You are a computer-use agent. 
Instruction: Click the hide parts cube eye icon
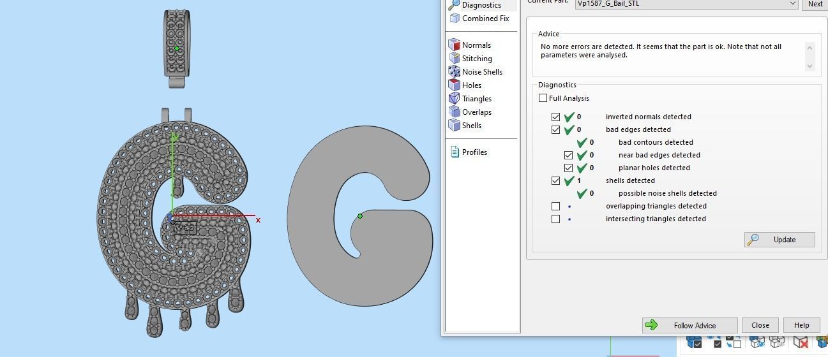[757, 342]
